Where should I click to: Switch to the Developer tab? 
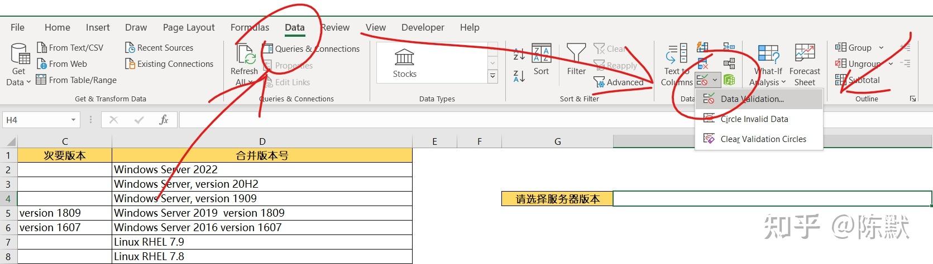pyautogui.click(x=423, y=27)
